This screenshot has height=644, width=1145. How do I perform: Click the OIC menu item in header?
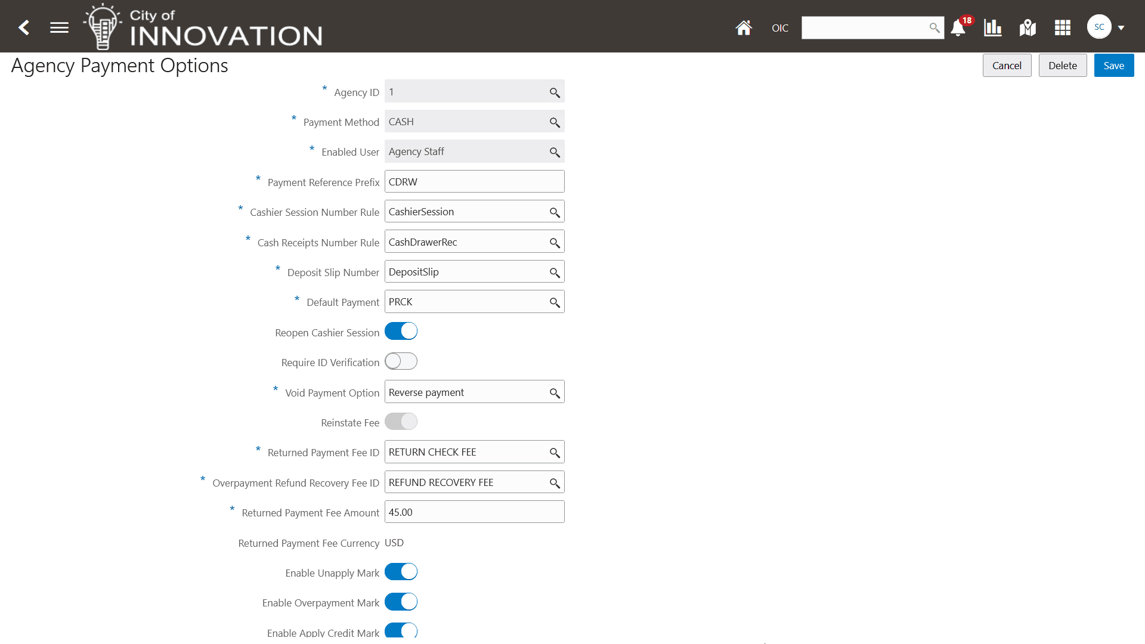click(x=779, y=27)
